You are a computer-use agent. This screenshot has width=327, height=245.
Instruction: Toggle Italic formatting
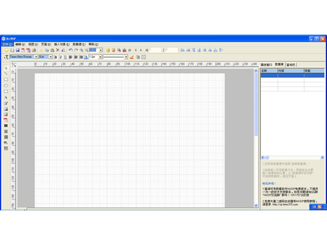(x=61, y=57)
